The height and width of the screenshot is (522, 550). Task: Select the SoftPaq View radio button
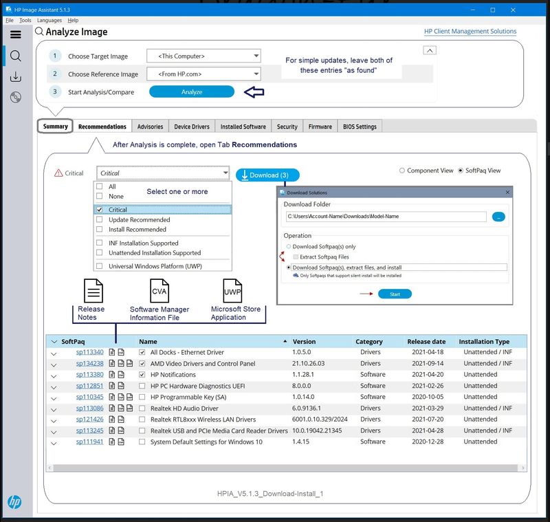(x=461, y=171)
